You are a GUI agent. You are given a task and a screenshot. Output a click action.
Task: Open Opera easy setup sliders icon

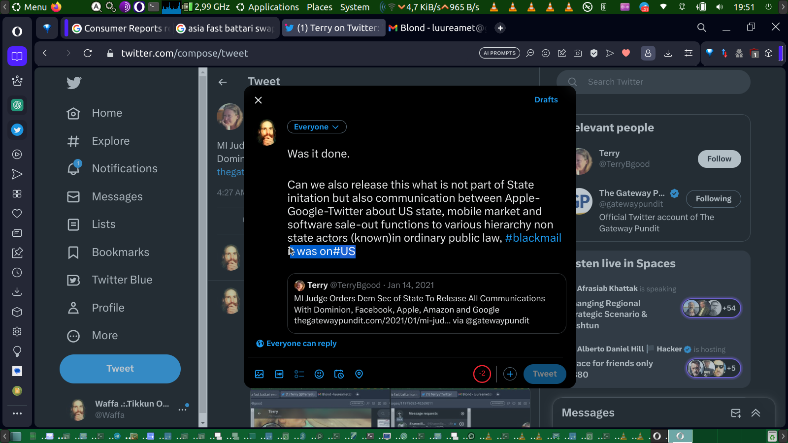point(689,53)
